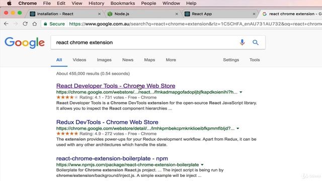Click the 4.1 rating stars for React Developer Tools

coord(67,97)
